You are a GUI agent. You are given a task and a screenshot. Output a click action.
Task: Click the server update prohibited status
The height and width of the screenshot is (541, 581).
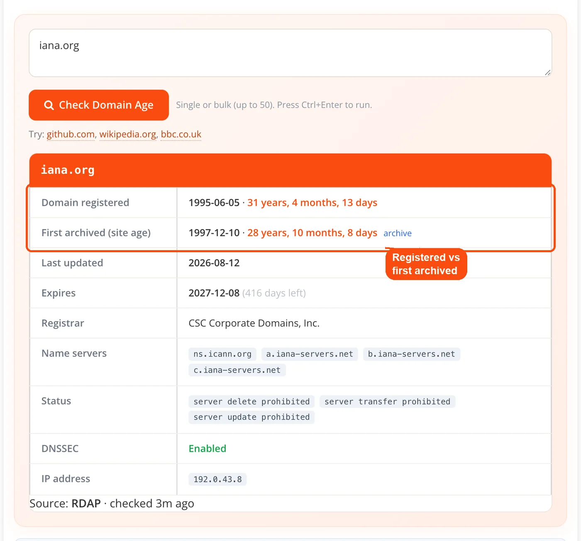251,417
